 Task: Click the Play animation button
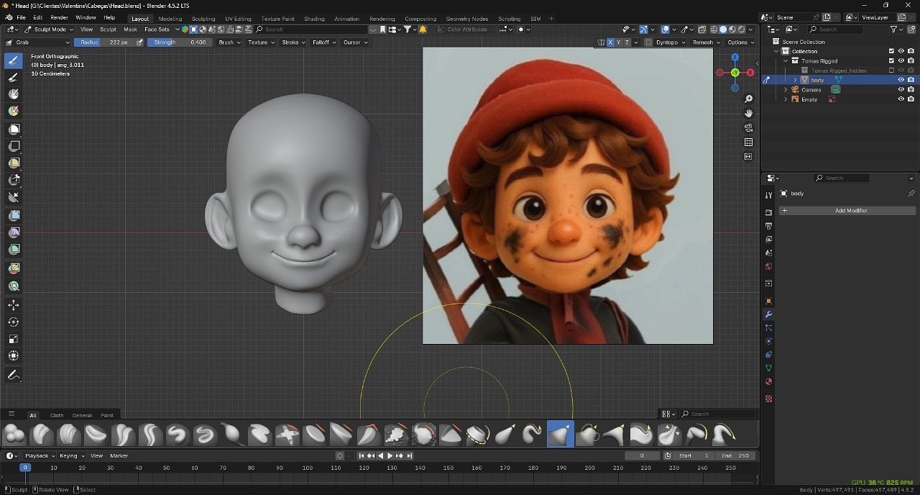coord(390,455)
